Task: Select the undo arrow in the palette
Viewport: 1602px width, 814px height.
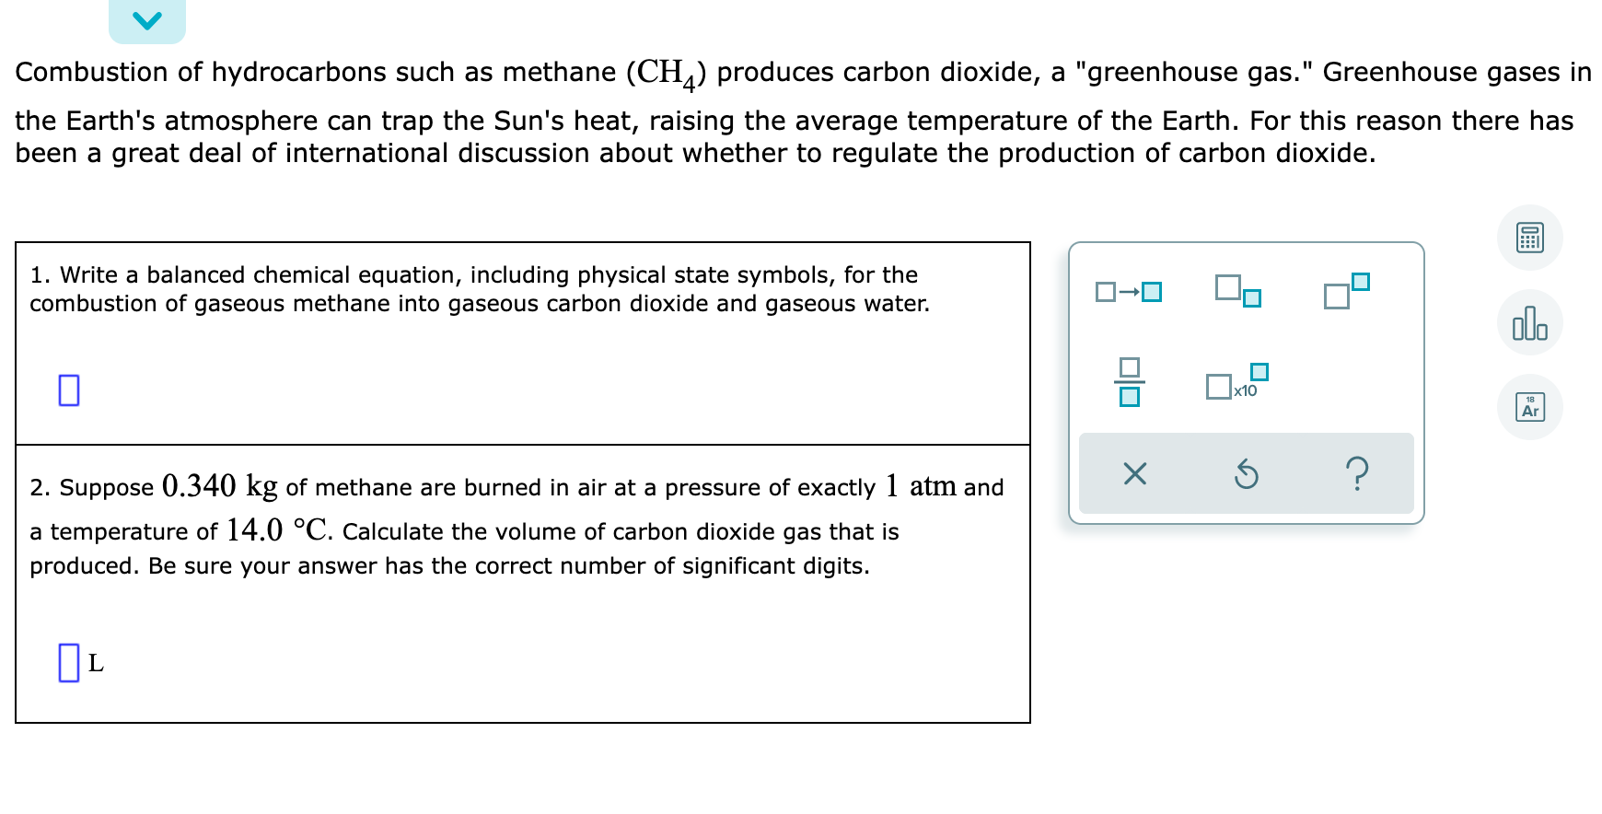Action: pyautogui.click(x=1248, y=473)
